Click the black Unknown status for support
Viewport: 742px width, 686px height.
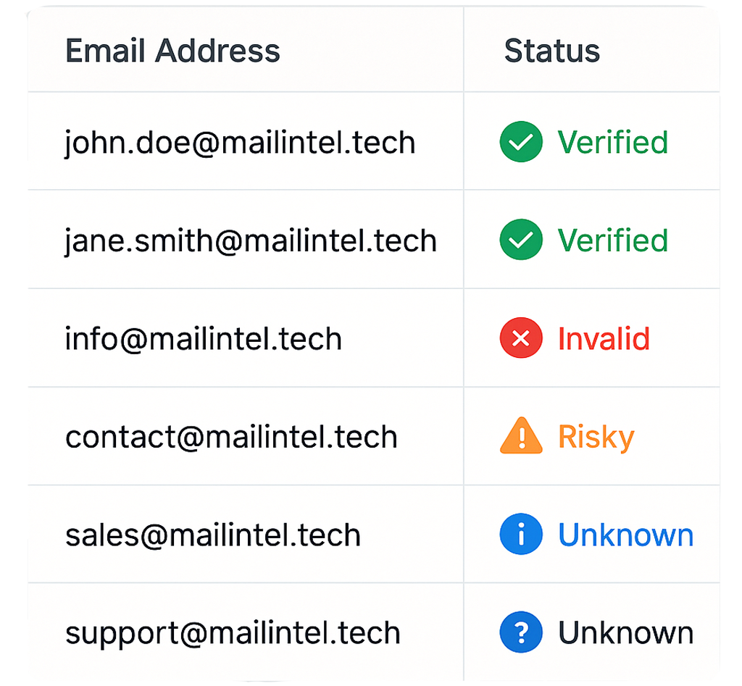coord(626,632)
